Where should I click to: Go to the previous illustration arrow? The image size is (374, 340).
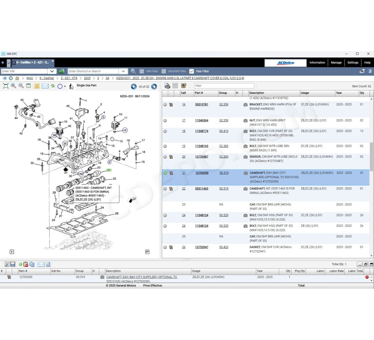[134, 87]
